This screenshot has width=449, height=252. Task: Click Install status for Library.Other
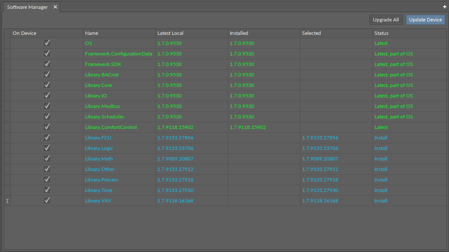(381, 169)
